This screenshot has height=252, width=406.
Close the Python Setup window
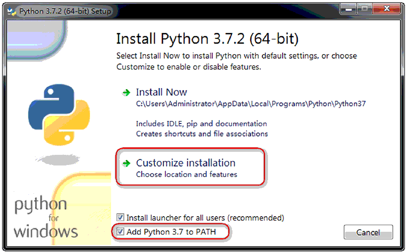(x=387, y=9)
